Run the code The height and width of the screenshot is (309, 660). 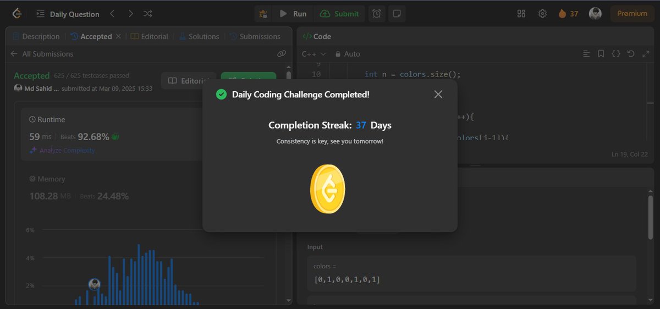click(x=293, y=14)
